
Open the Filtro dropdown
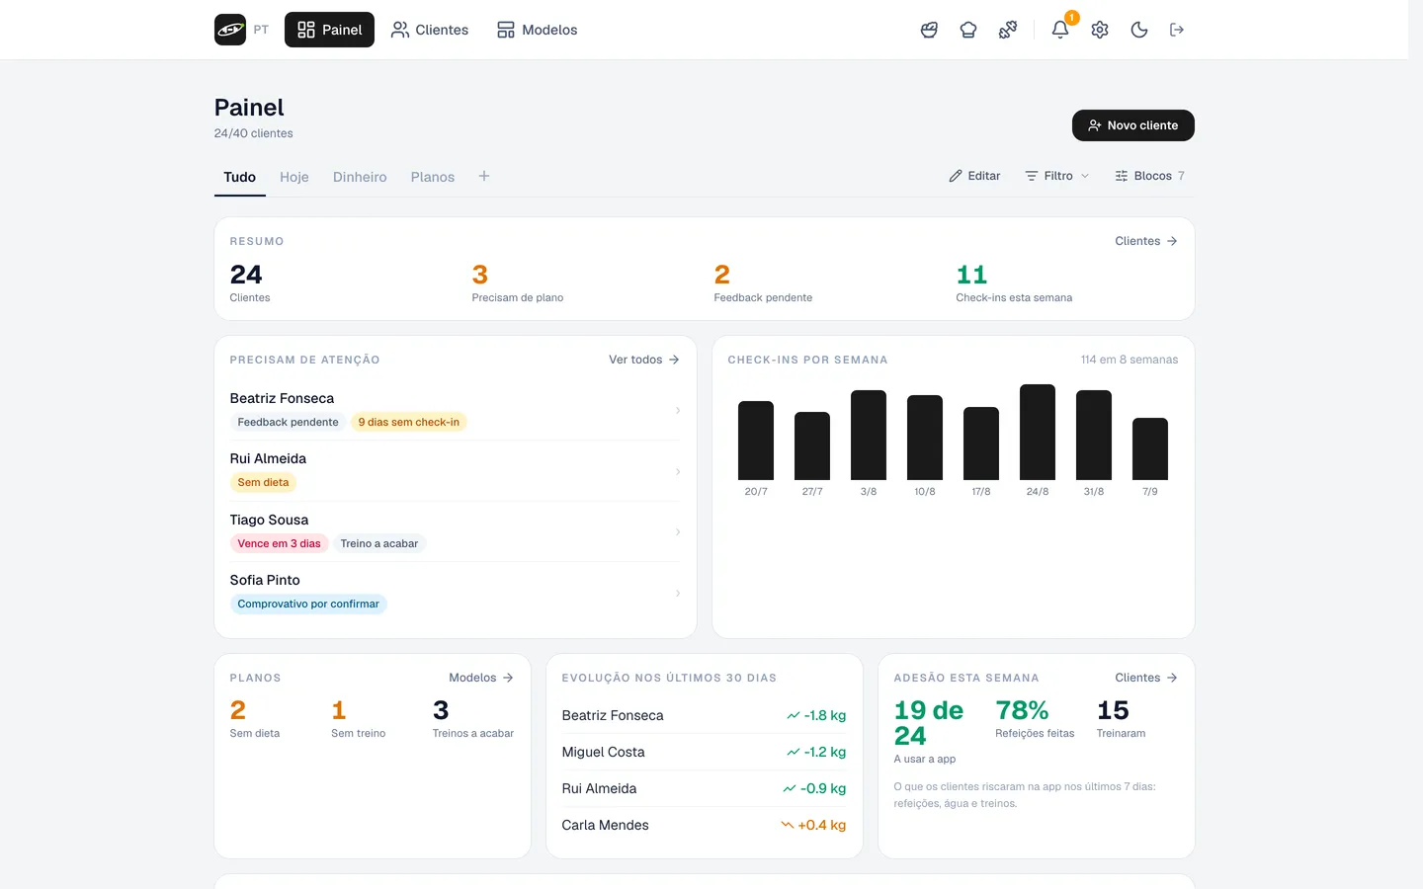coord(1057,176)
